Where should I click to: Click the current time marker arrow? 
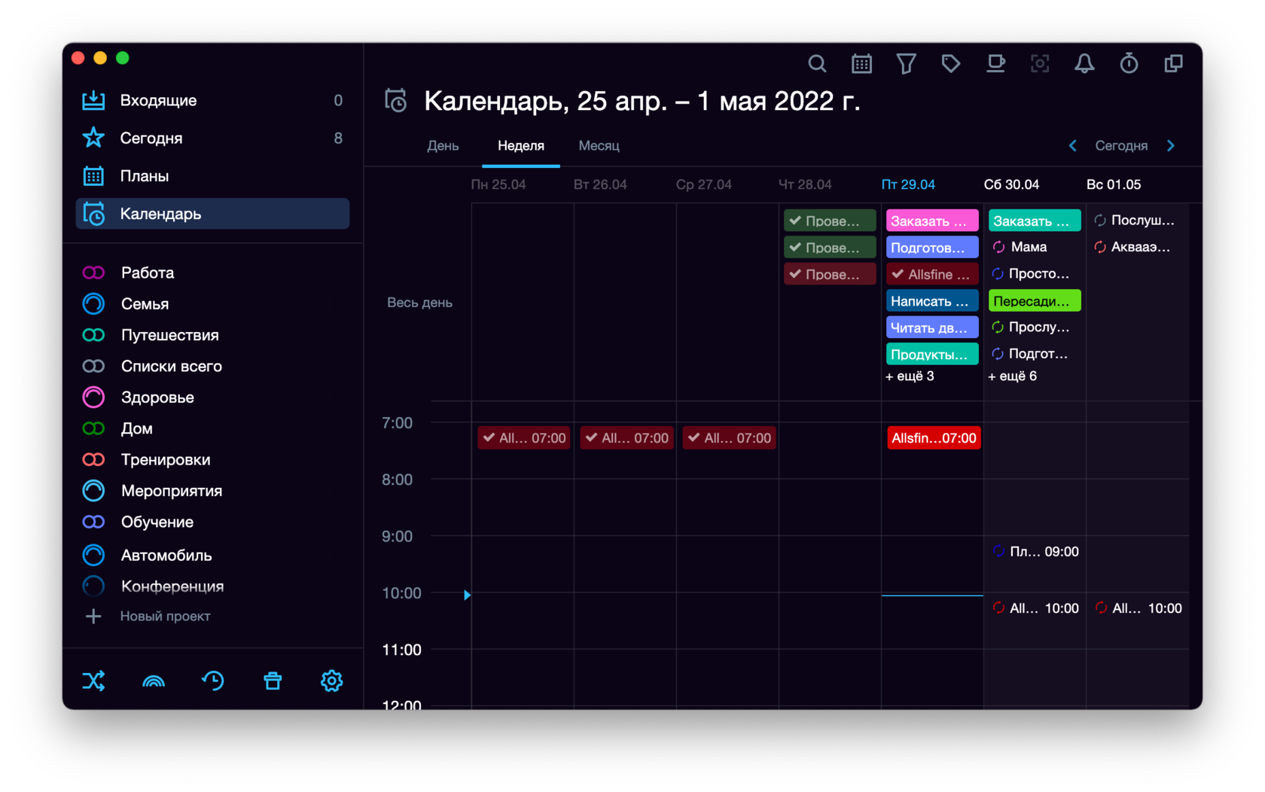[467, 595]
